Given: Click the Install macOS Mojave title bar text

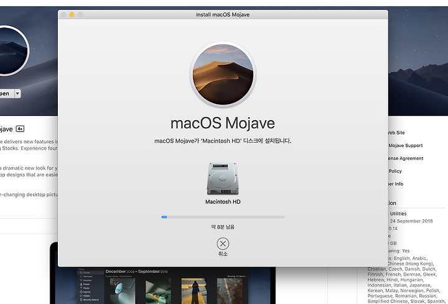Looking at the screenshot, I should [223, 14].
